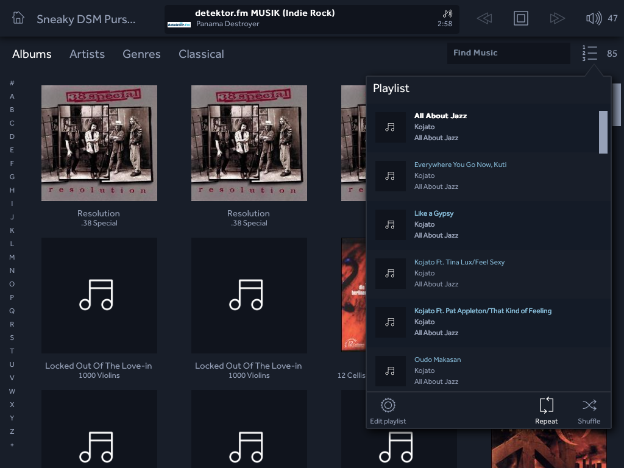Click the Edit playlist gear icon

tap(388, 405)
